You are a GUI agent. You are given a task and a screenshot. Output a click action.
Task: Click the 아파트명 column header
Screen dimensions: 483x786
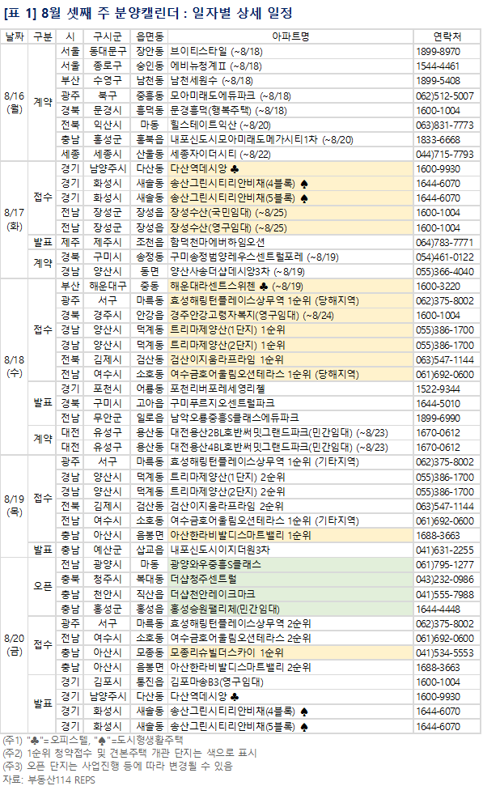(x=290, y=36)
